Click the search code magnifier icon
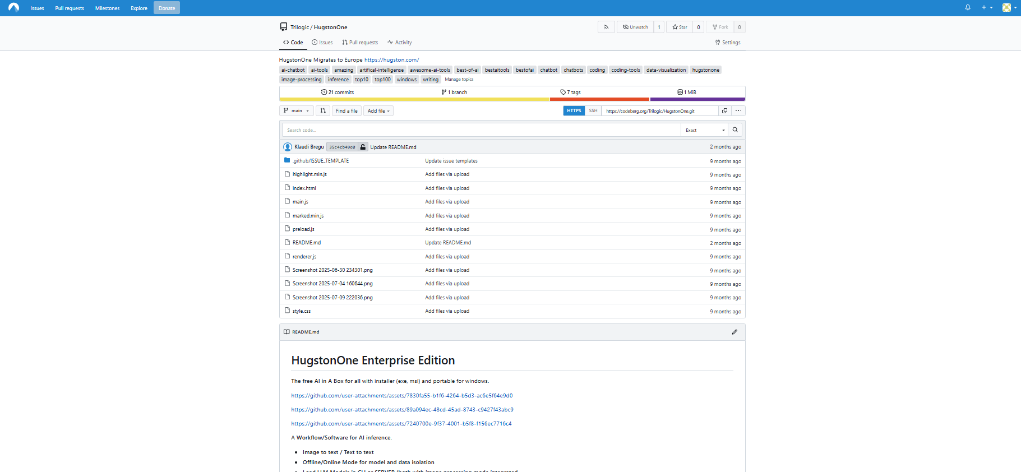The height and width of the screenshot is (472, 1021). [x=734, y=130]
